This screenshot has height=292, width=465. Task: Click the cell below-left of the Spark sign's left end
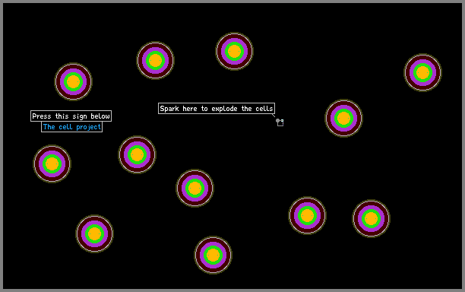tap(137, 154)
